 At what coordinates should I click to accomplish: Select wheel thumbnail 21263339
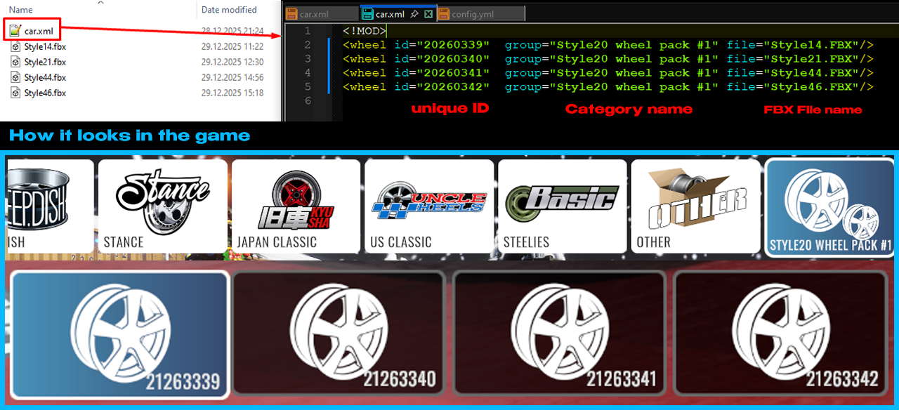tap(121, 334)
